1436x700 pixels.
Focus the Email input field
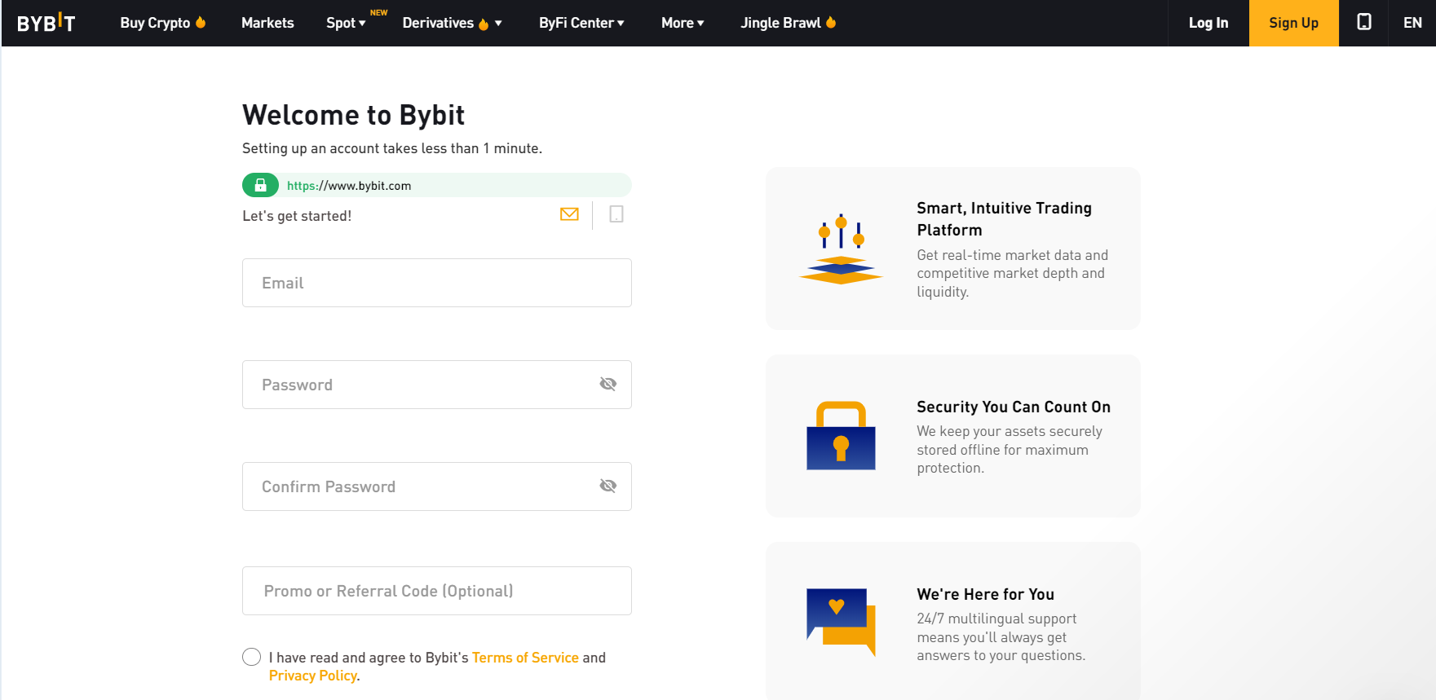tap(437, 283)
